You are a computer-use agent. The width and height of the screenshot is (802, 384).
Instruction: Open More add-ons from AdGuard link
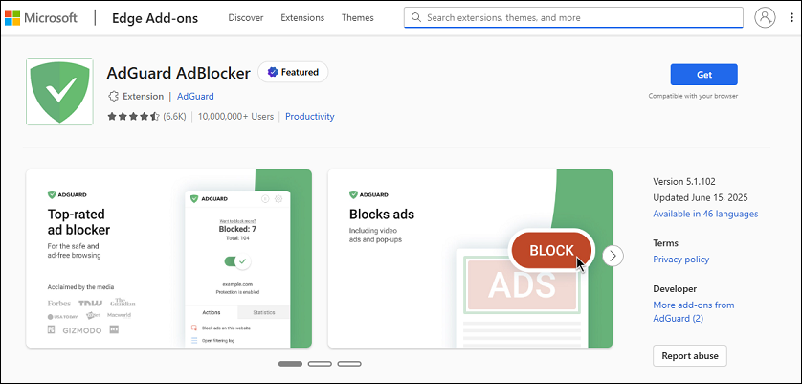pyautogui.click(x=694, y=311)
